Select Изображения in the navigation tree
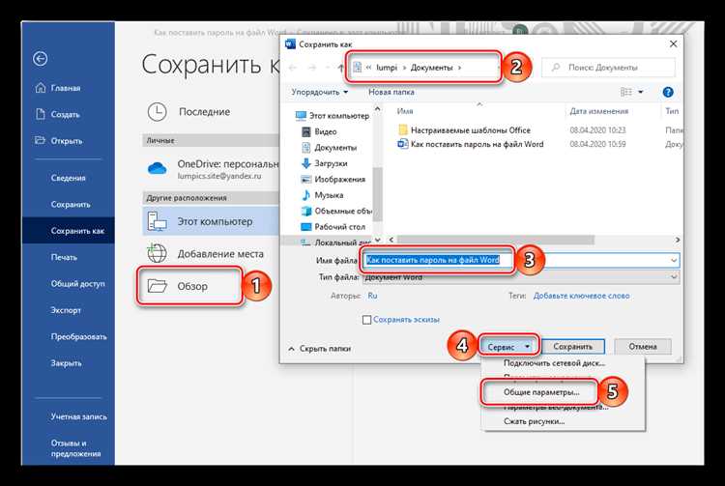 pos(333,180)
